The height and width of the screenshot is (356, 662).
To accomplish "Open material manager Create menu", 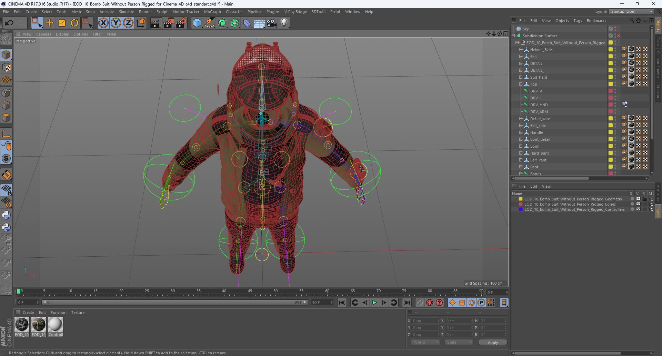I will (x=28, y=313).
